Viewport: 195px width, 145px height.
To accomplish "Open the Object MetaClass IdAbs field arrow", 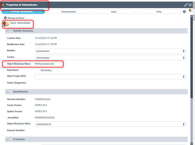I will click(184, 124).
